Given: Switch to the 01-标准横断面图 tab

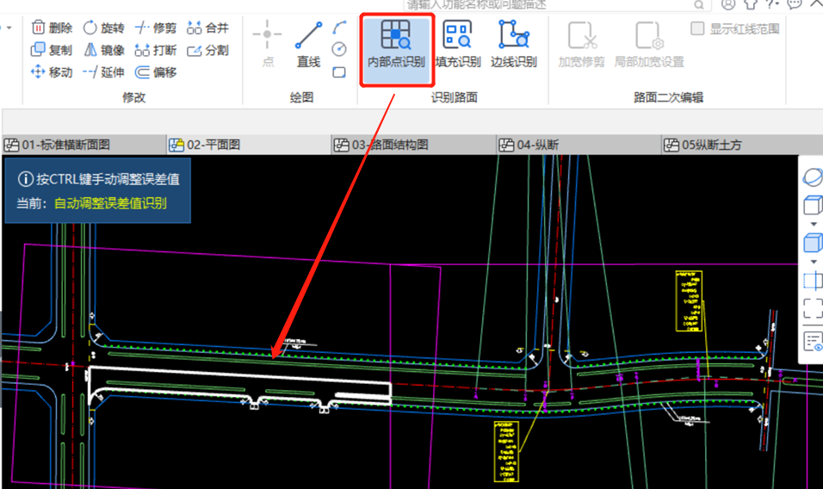Looking at the screenshot, I should pyautogui.click(x=84, y=145).
